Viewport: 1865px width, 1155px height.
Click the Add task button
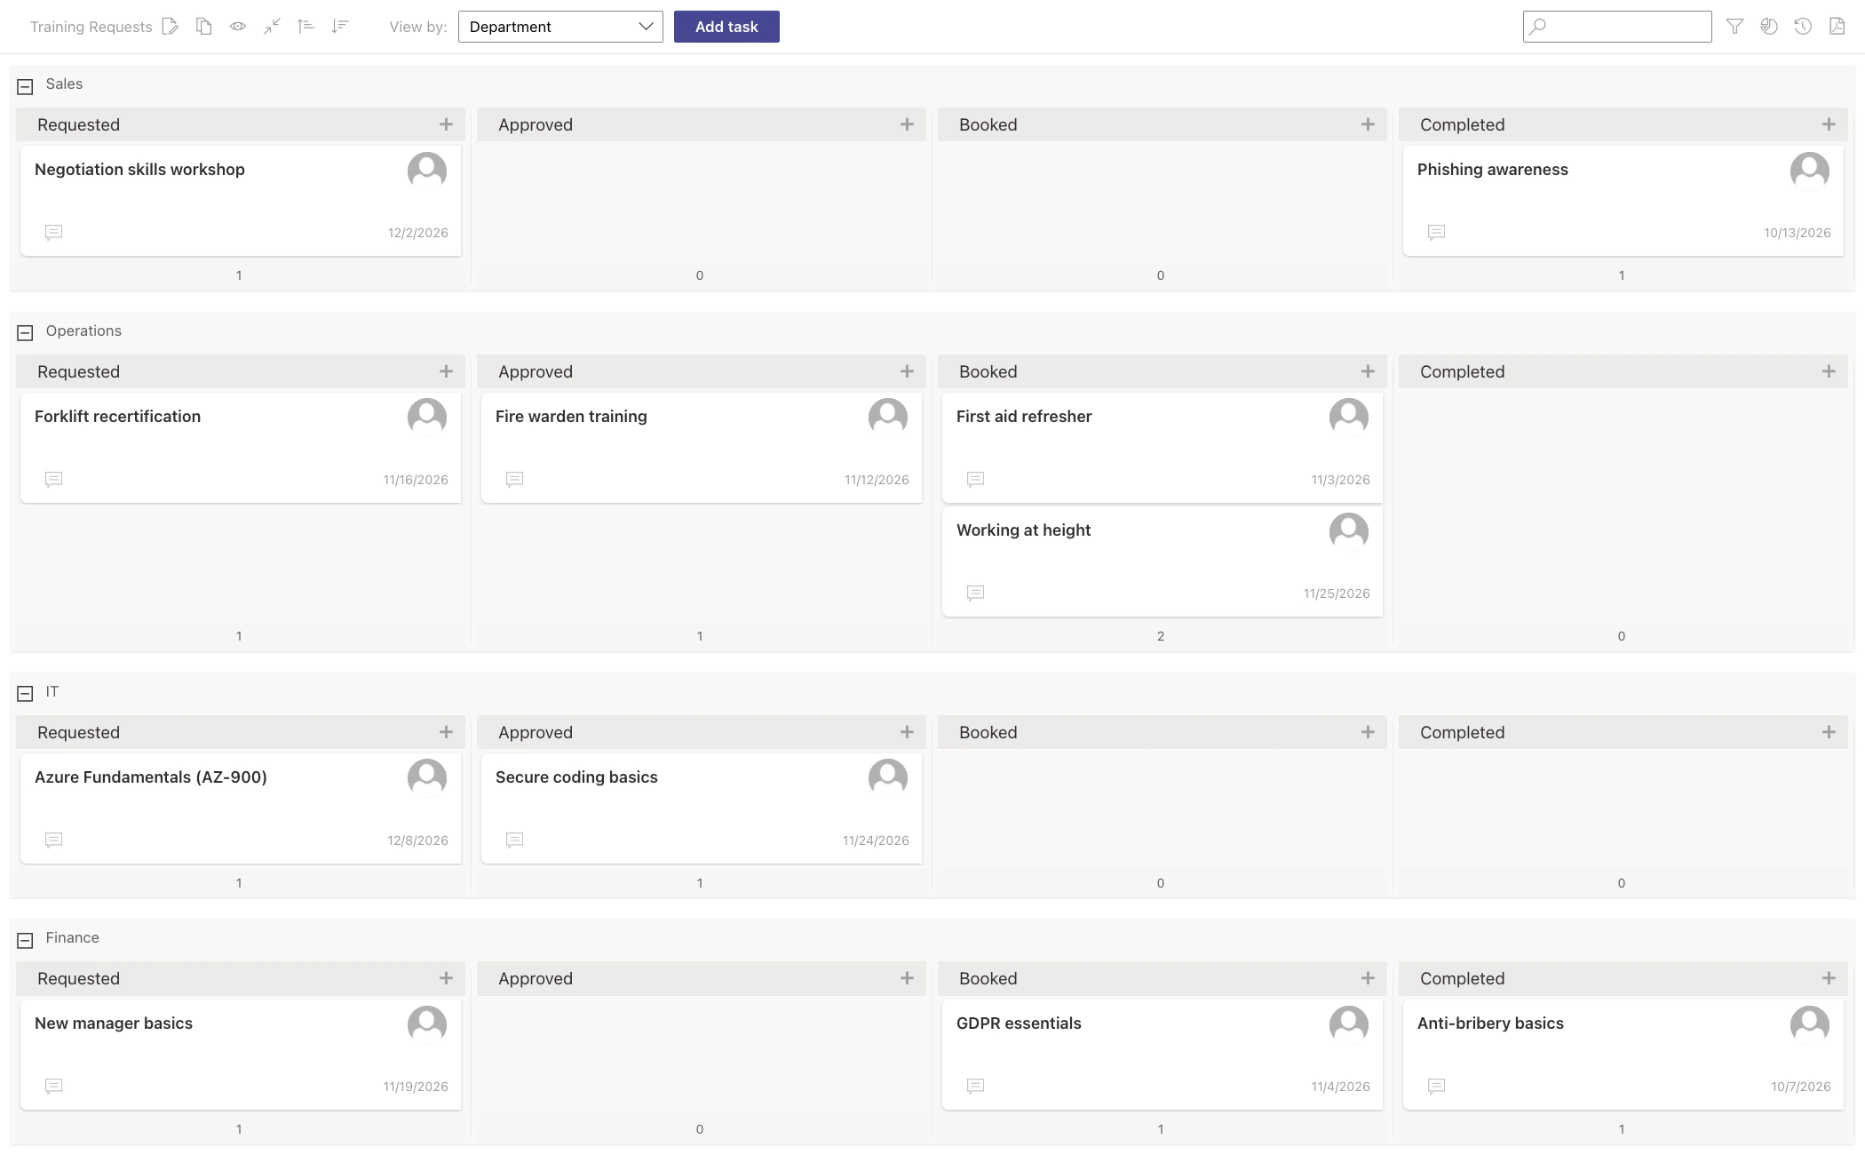tap(726, 27)
